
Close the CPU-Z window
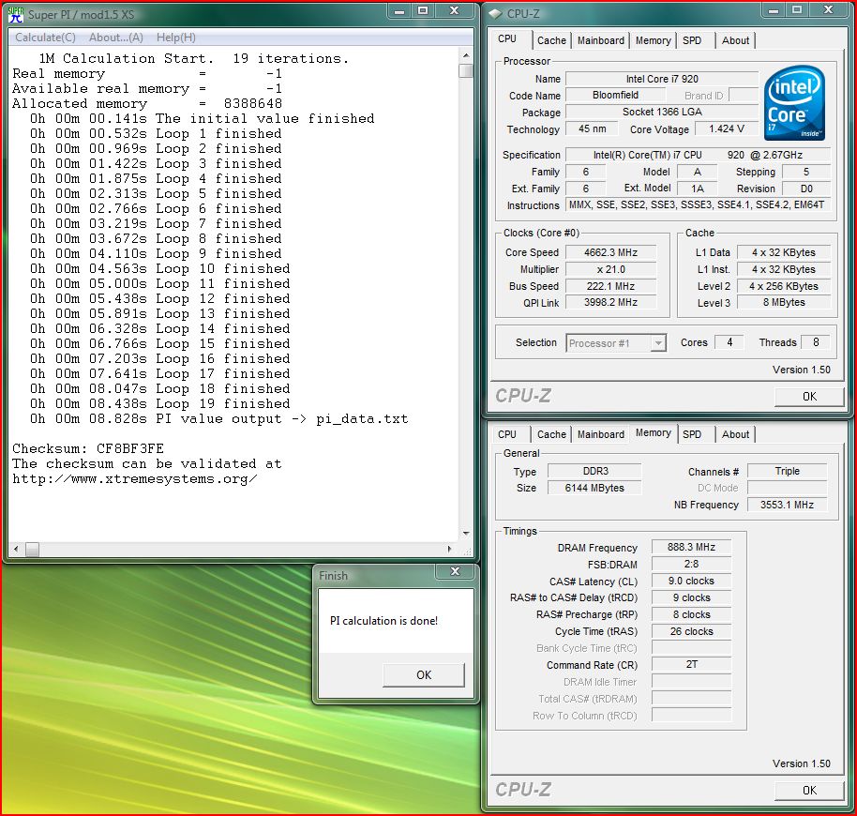828,10
